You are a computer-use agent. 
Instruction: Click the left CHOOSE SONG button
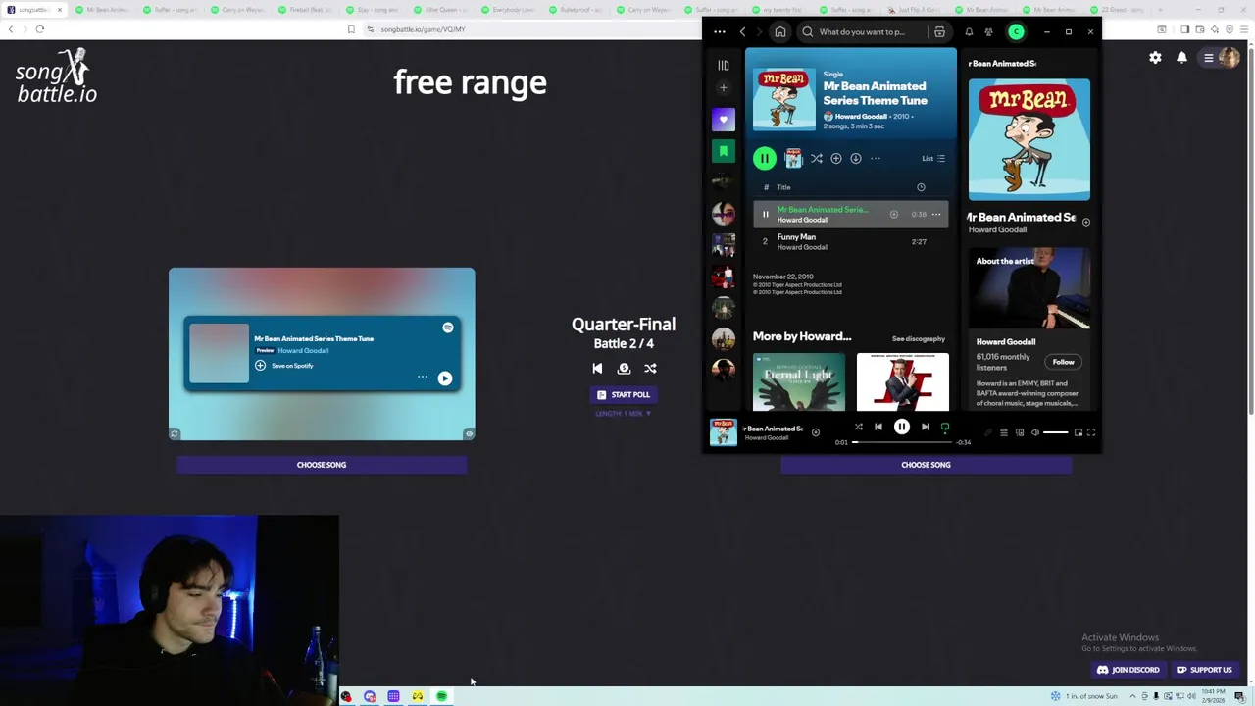tap(322, 465)
